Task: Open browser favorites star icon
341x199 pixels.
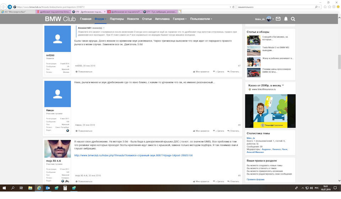Action: point(330,7)
